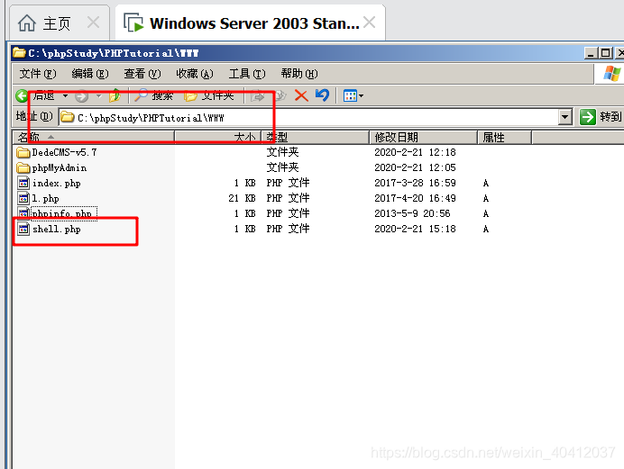Click the phpinfo.php file name

coord(64,213)
